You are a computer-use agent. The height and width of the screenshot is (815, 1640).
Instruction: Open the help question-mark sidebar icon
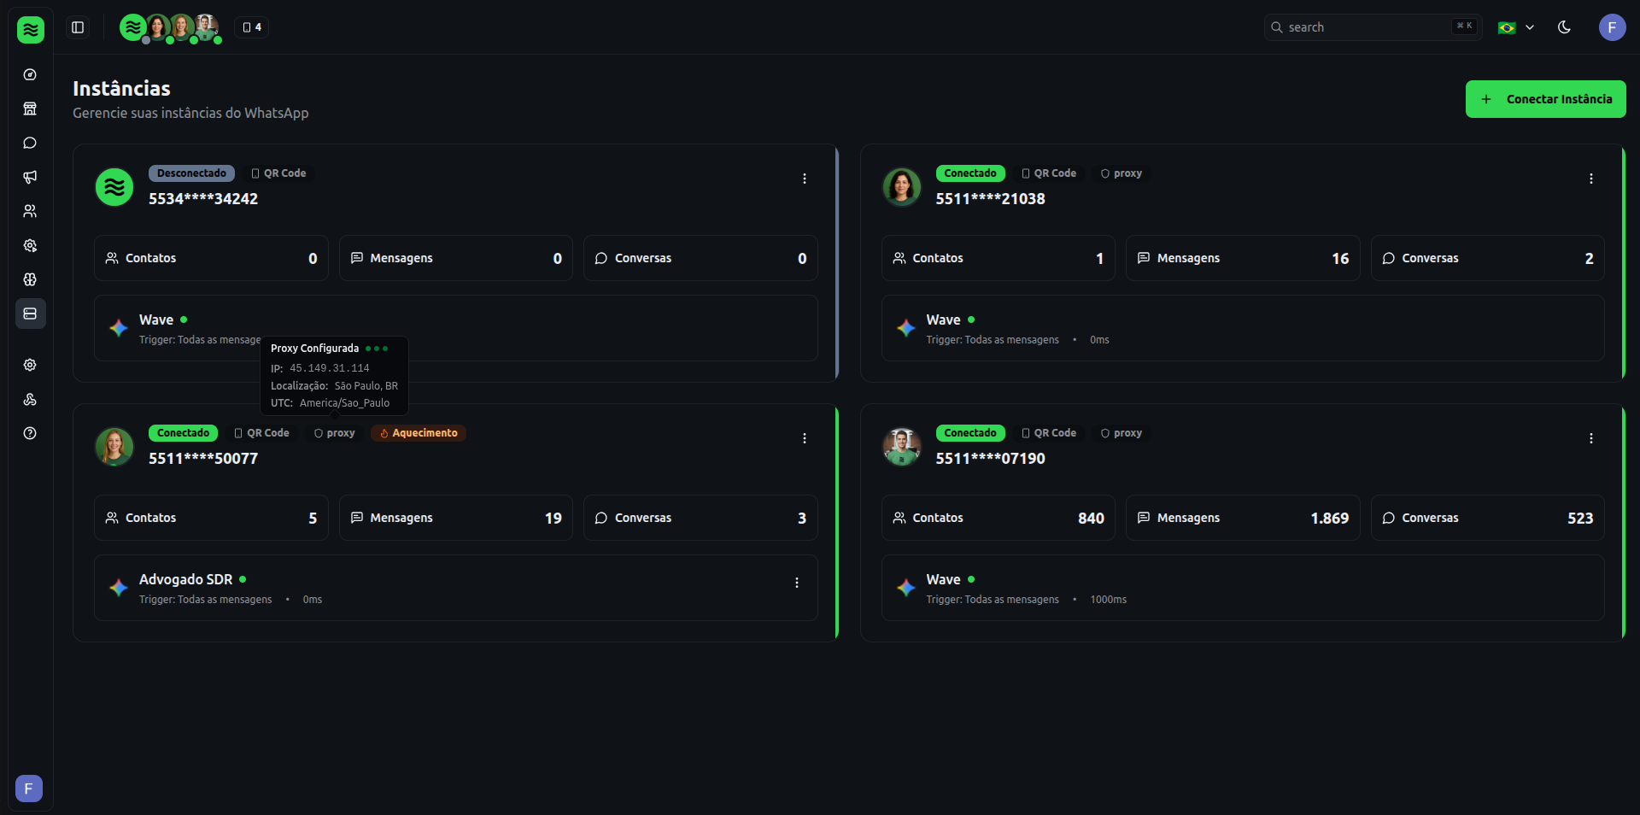point(30,433)
